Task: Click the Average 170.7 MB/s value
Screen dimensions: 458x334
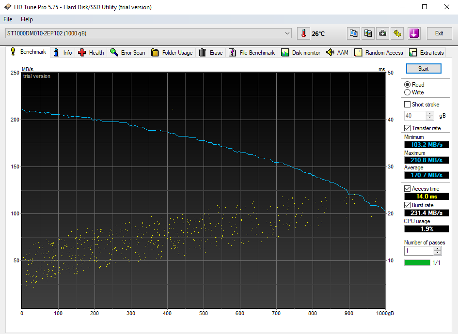Action: coord(426,175)
